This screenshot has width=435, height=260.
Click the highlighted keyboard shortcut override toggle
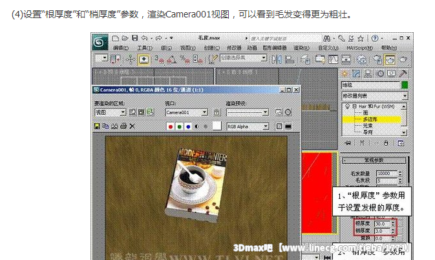click(143, 59)
